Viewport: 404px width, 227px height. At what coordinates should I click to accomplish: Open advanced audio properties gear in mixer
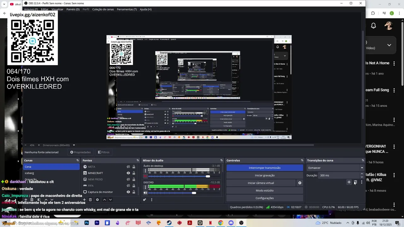coord(145,200)
